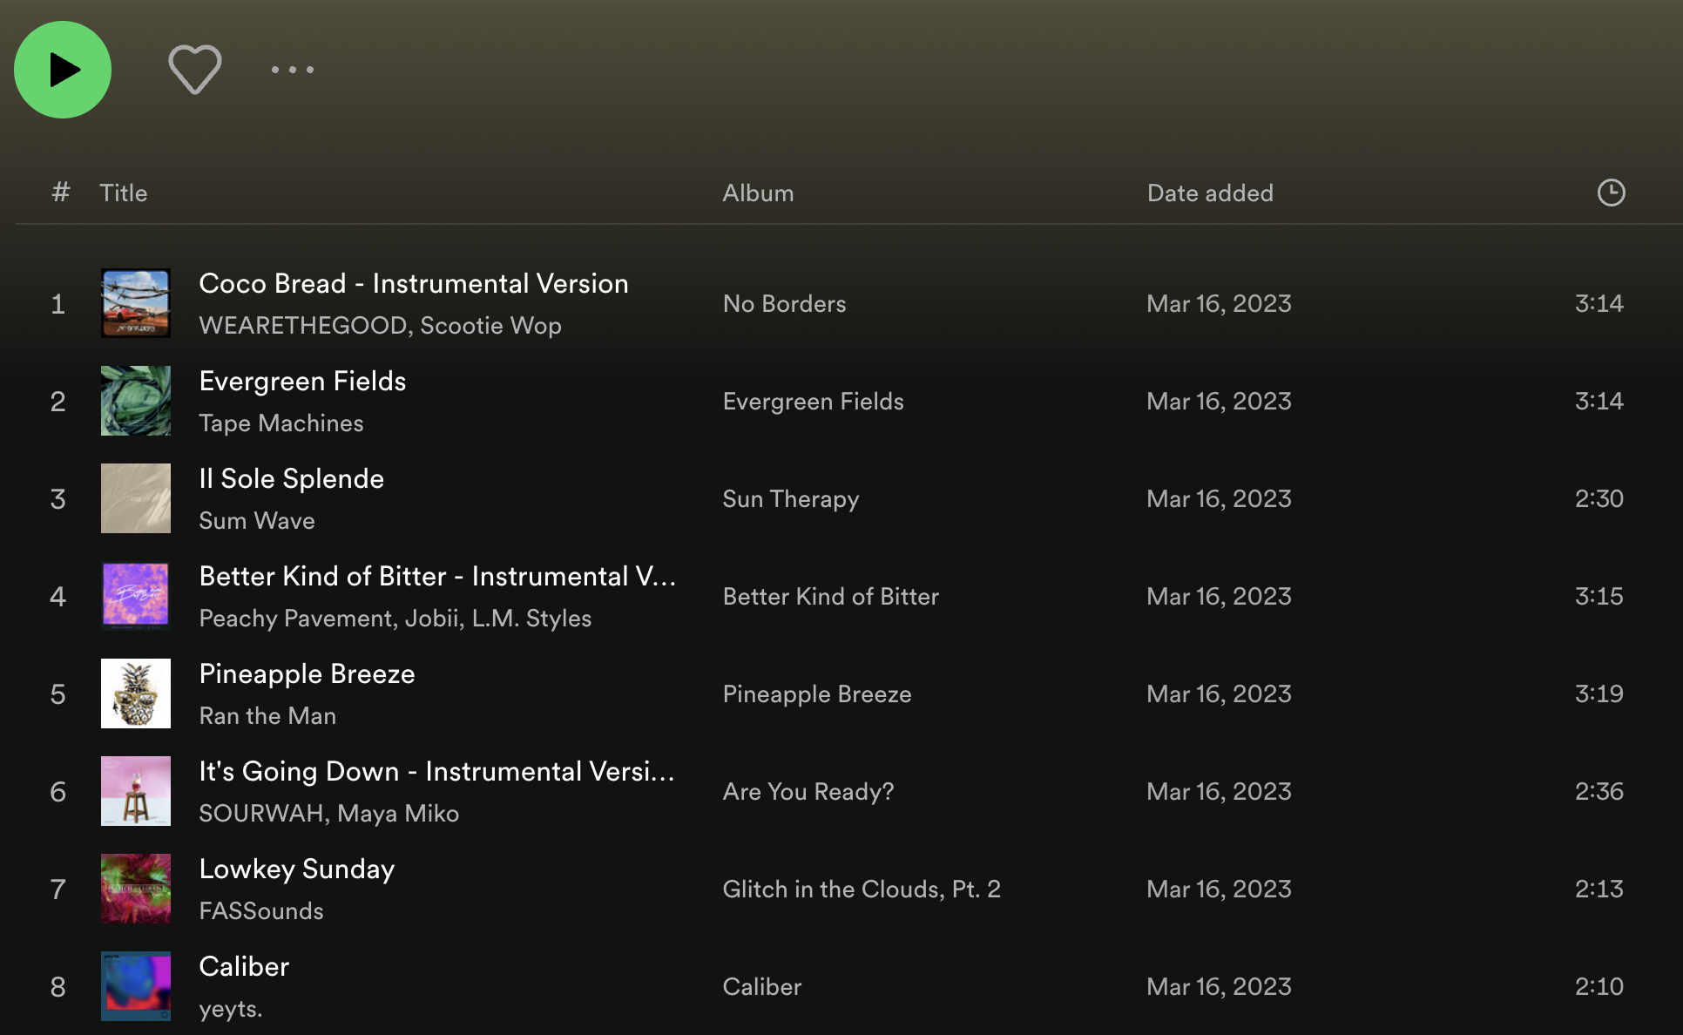Select the Il Sole Splende track title

pos(291,478)
